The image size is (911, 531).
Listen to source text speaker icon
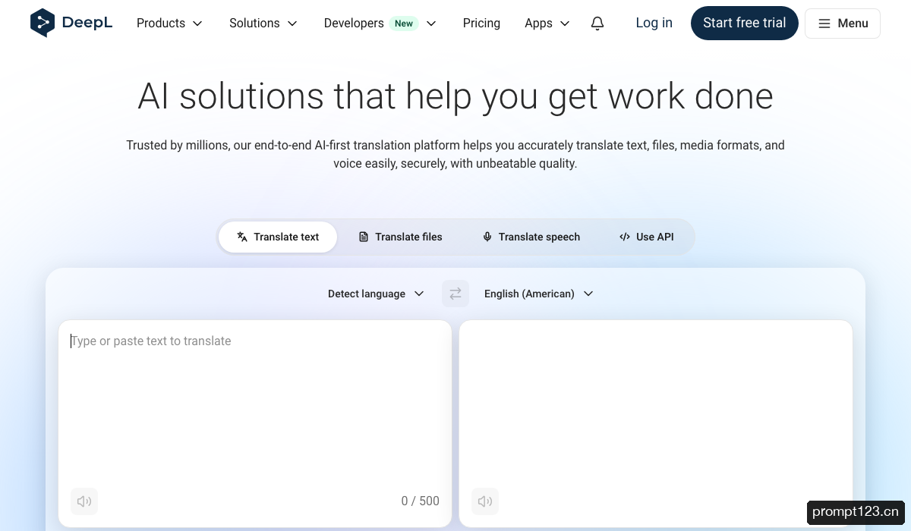point(84,501)
